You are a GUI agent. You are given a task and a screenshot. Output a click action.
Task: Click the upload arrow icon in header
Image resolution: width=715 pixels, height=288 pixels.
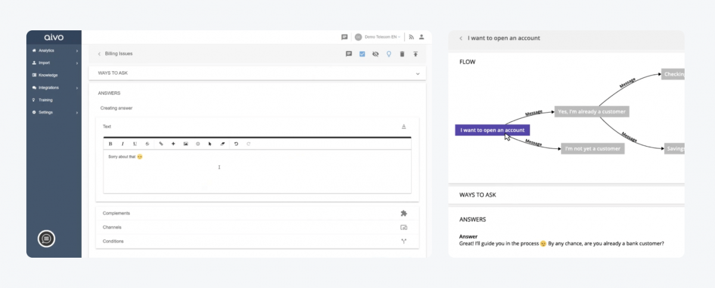tap(415, 53)
